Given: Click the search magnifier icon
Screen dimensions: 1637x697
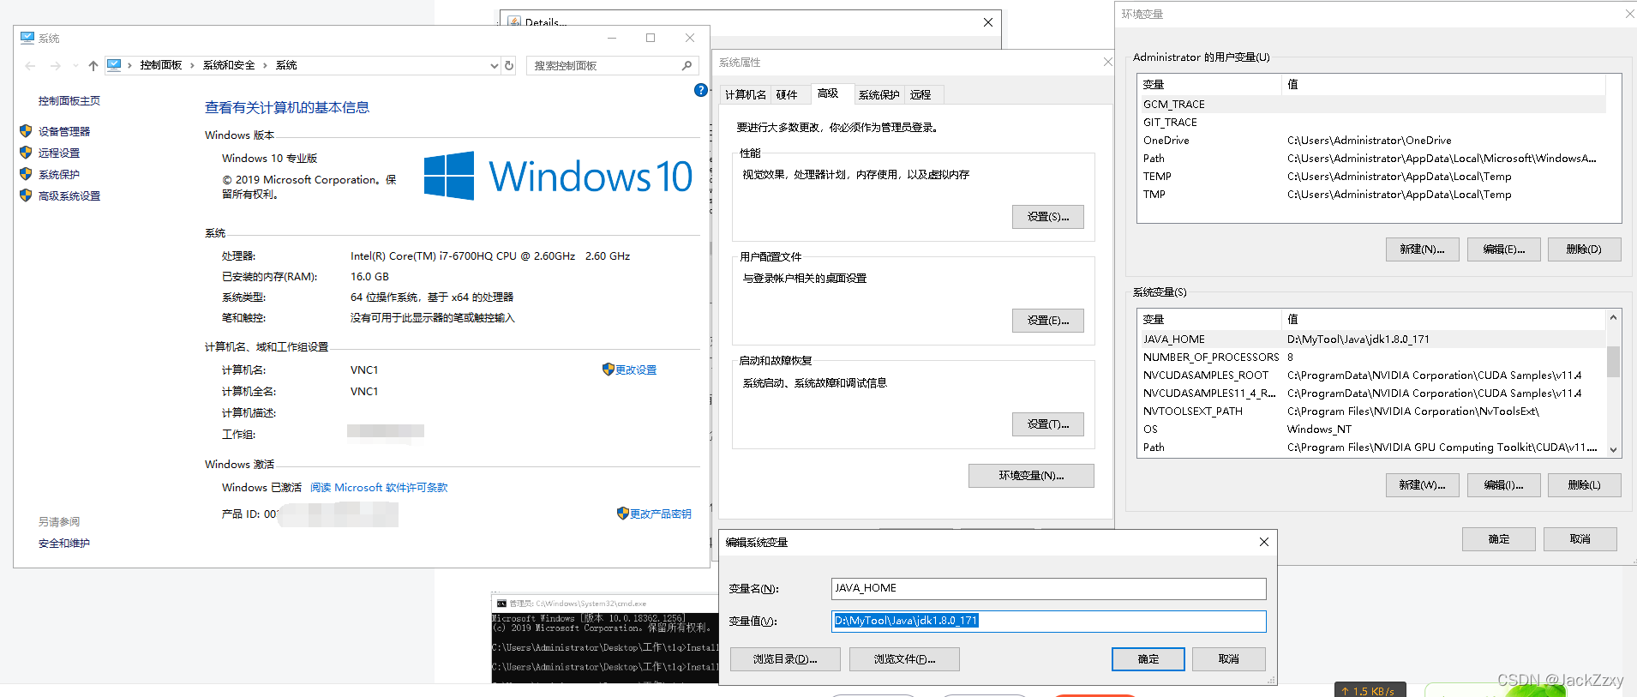Looking at the screenshot, I should (687, 65).
